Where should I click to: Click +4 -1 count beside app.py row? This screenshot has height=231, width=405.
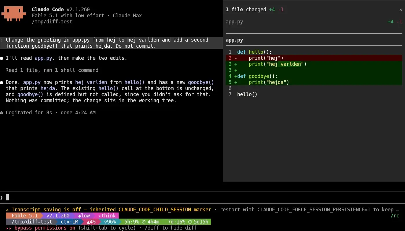point(395,22)
